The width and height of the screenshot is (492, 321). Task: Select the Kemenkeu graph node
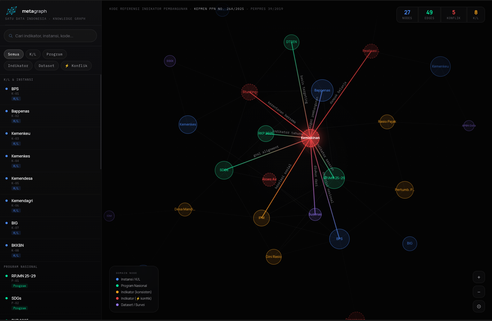click(x=441, y=67)
